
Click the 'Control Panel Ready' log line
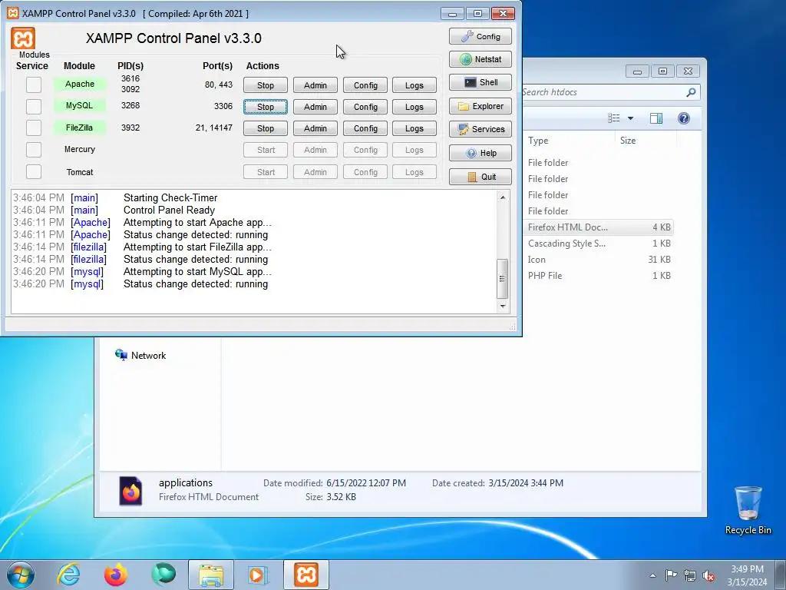point(169,210)
